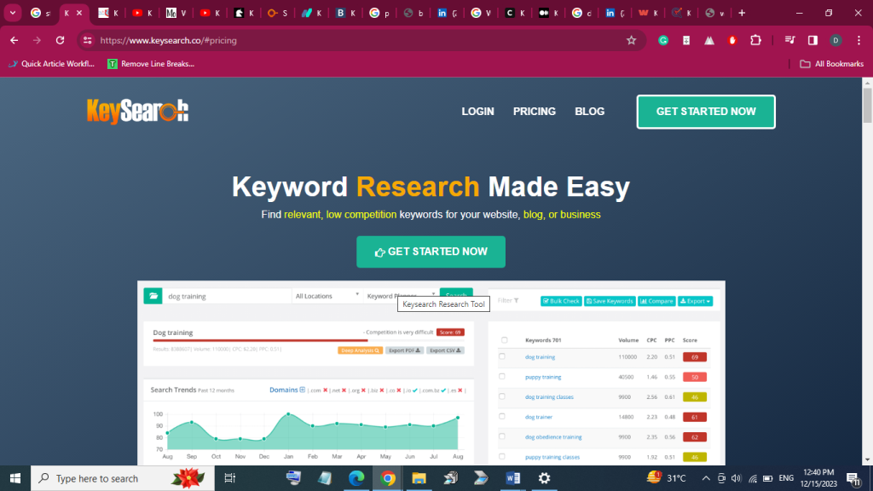The width and height of the screenshot is (873, 491).
Task: Click the red score 69 swatch
Action: tap(694, 357)
